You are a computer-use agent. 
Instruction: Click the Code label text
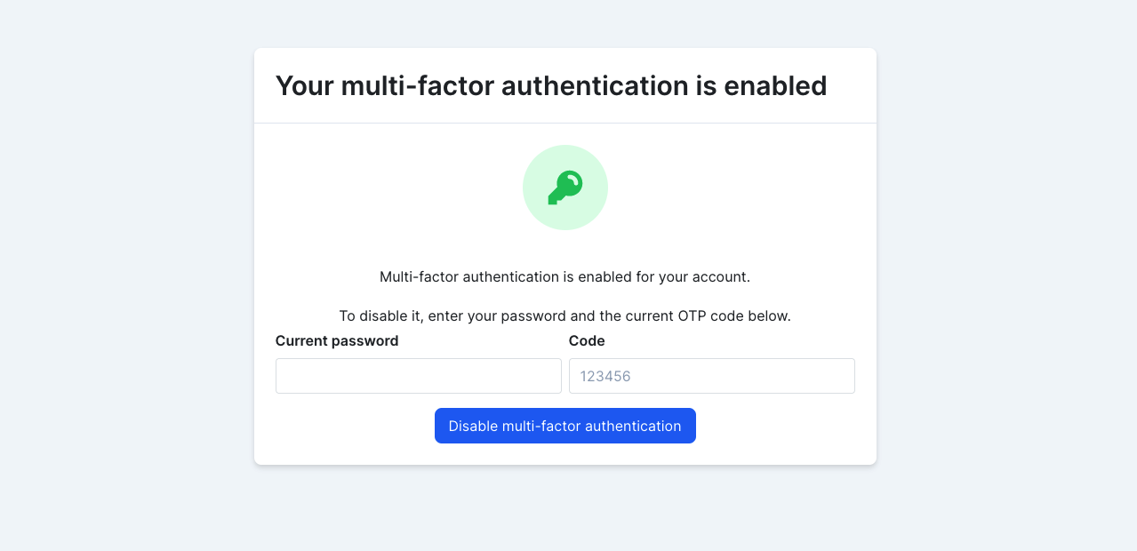click(x=586, y=340)
